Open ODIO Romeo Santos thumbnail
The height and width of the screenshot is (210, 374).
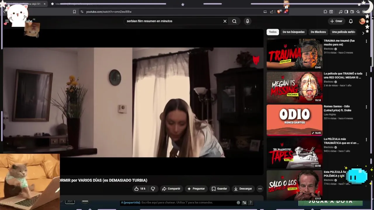click(x=294, y=120)
